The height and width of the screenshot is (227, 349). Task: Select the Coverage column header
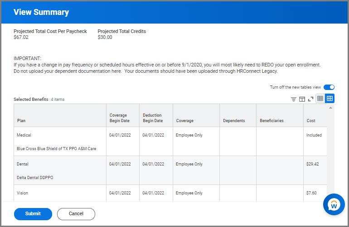184,121
